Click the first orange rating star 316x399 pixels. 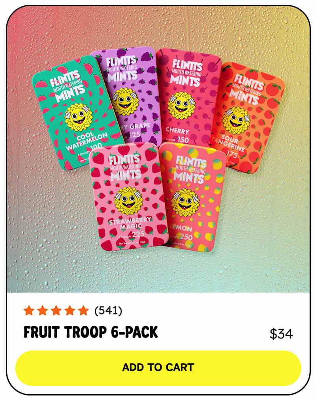click(x=29, y=311)
